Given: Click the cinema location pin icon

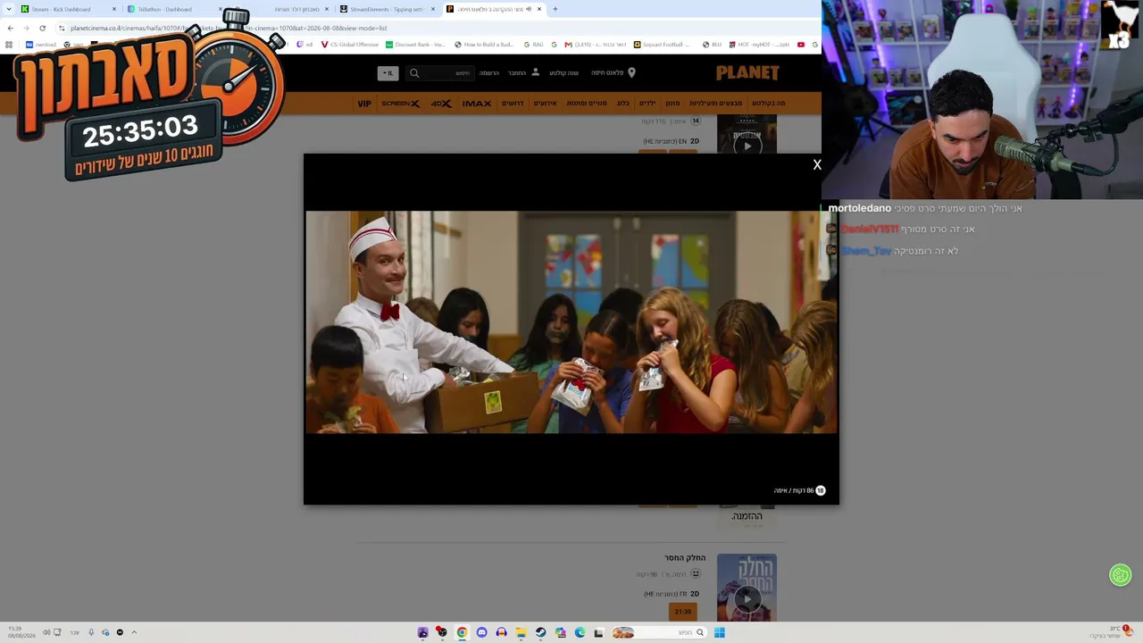Looking at the screenshot, I should tap(631, 72).
